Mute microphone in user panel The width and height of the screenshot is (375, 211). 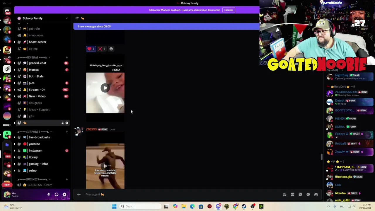49,194
